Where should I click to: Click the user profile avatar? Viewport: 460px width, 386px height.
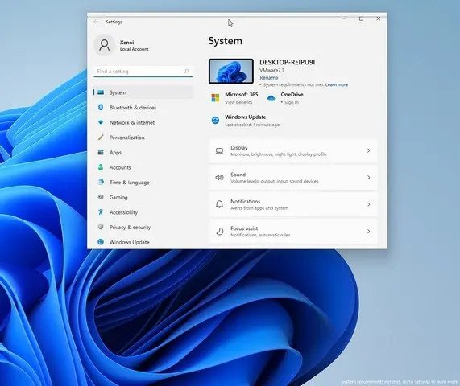[105, 45]
